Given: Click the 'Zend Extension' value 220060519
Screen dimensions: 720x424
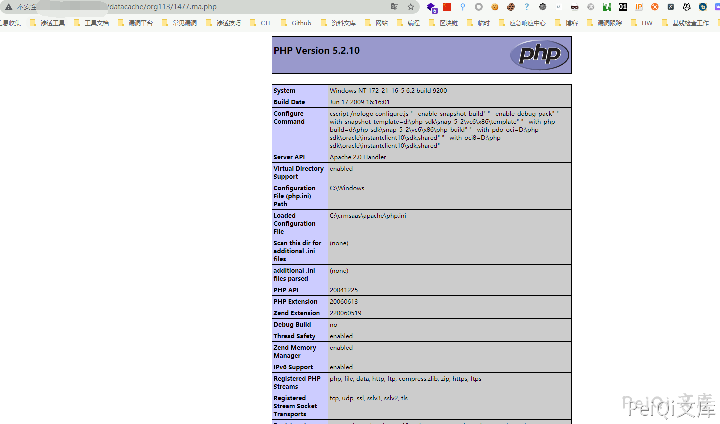Looking at the screenshot, I should (345, 313).
